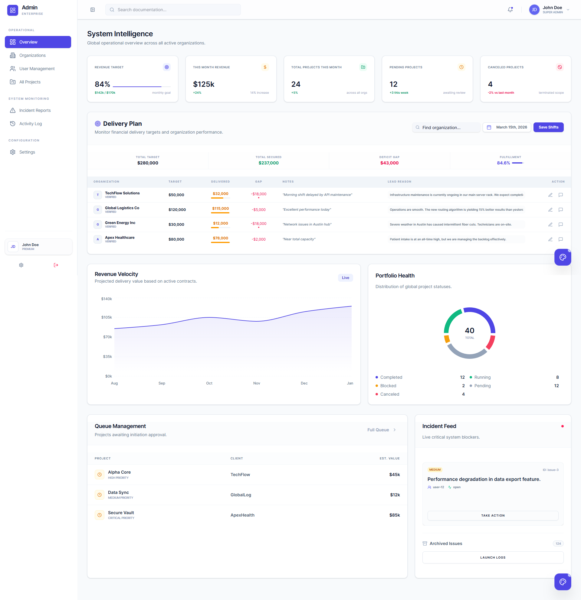Image resolution: width=581 pixels, height=600 pixels.
Task: Open the notifications bell
Action: tap(510, 10)
